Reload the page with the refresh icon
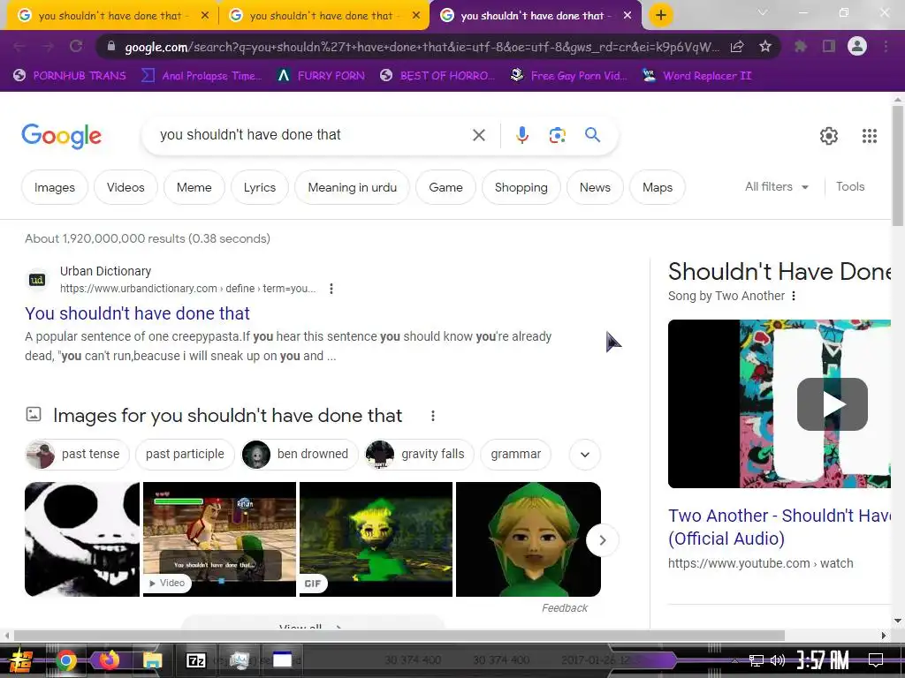Screen dimensions: 905x678 [x=76, y=46]
